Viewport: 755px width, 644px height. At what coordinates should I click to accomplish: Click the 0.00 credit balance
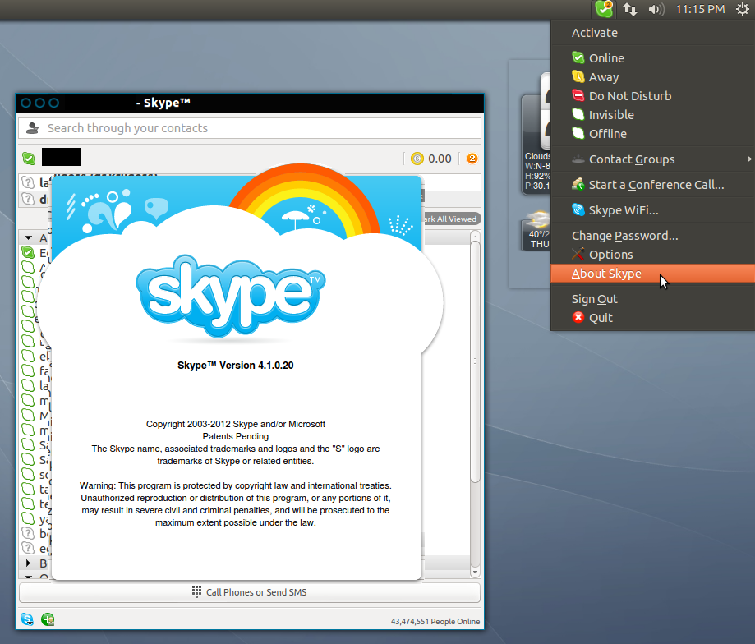[x=440, y=159]
